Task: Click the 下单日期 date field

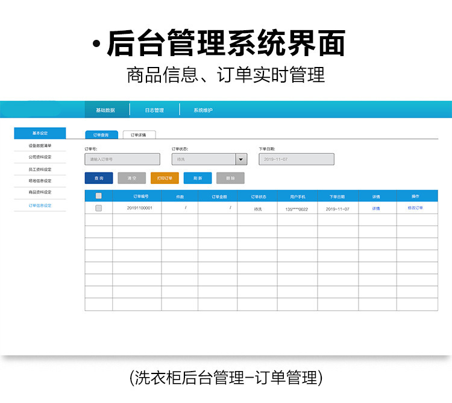Action: [x=296, y=159]
